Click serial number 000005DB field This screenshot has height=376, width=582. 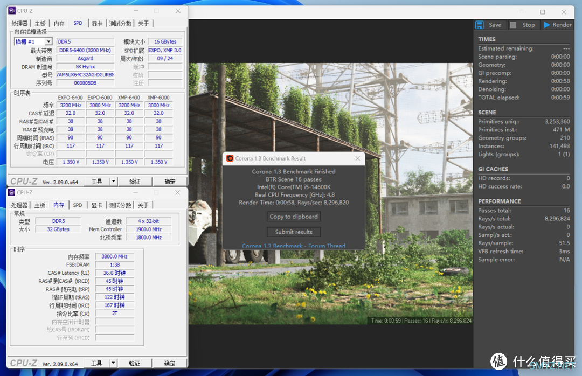[x=85, y=83]
